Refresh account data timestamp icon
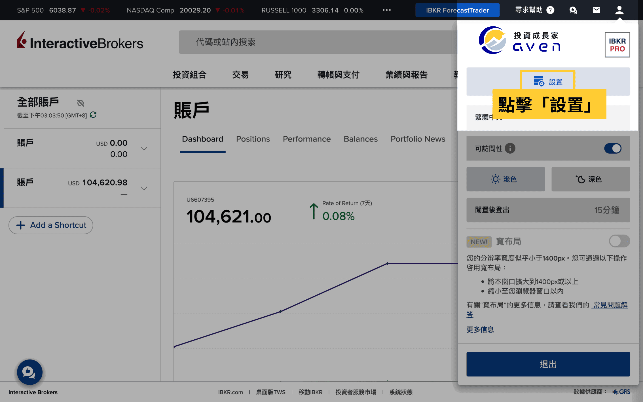 click(x=93, y=115)
